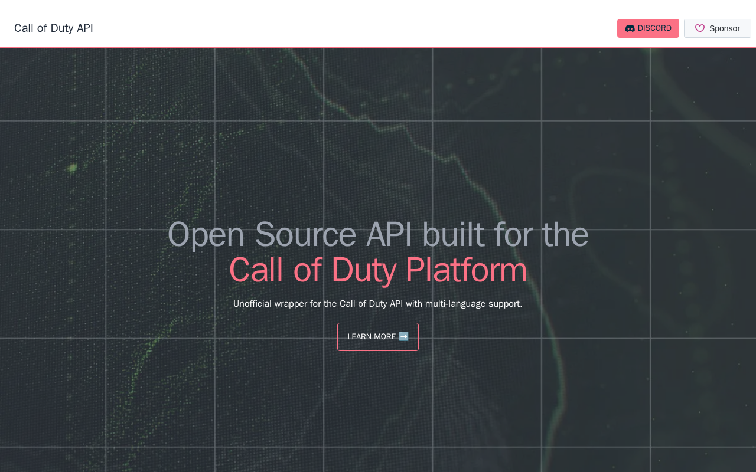Click the arrow emoji on Learn More
The width and height of the screenshot is (756, 472).
coord(404,336)
